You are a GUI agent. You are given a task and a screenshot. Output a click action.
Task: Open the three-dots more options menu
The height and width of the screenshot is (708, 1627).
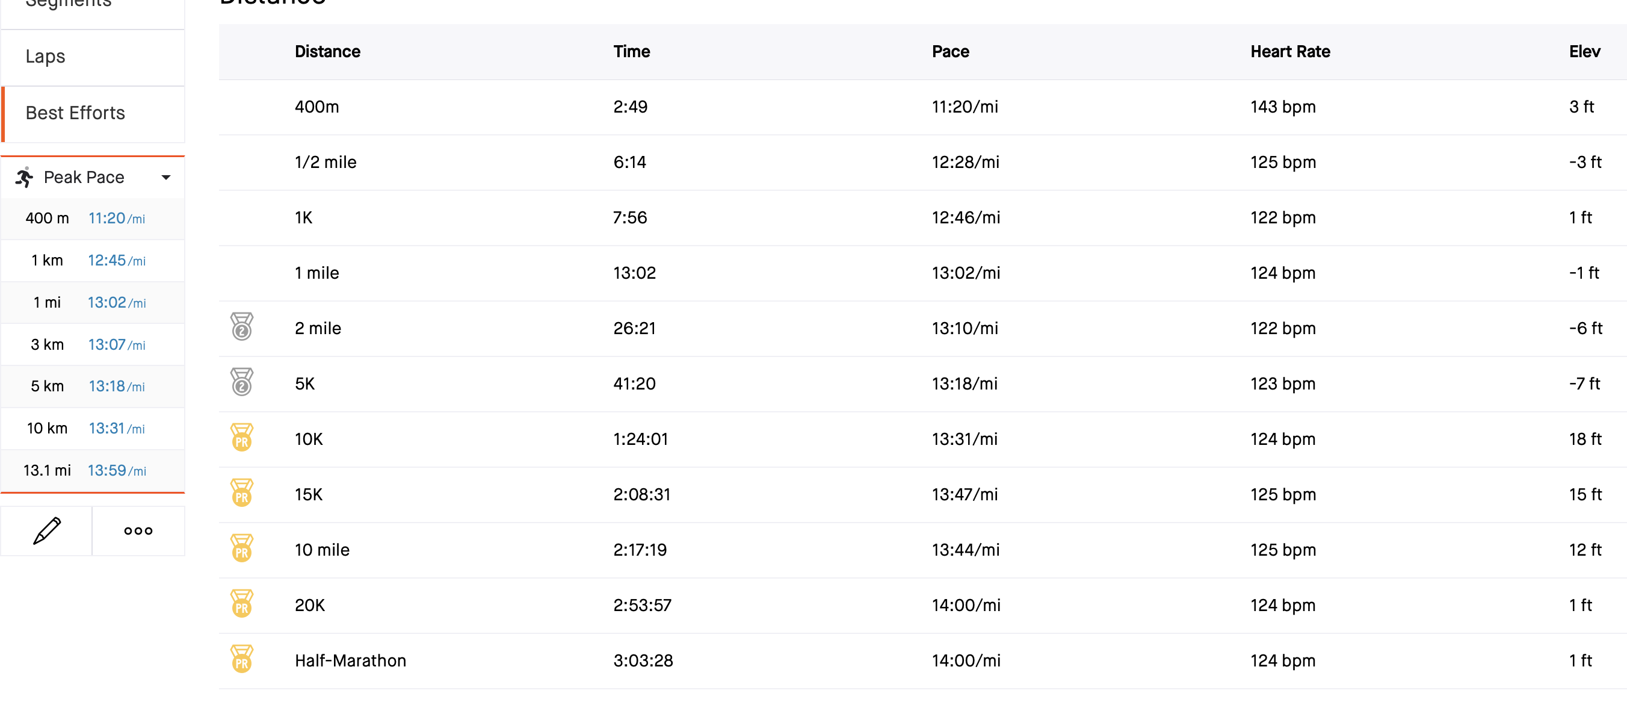138,530
